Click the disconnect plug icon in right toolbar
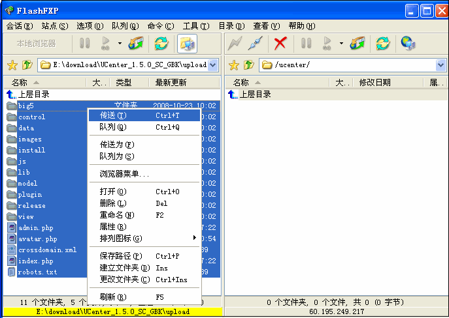Screen dimensions: 449x318 click(x=257, y=44)
